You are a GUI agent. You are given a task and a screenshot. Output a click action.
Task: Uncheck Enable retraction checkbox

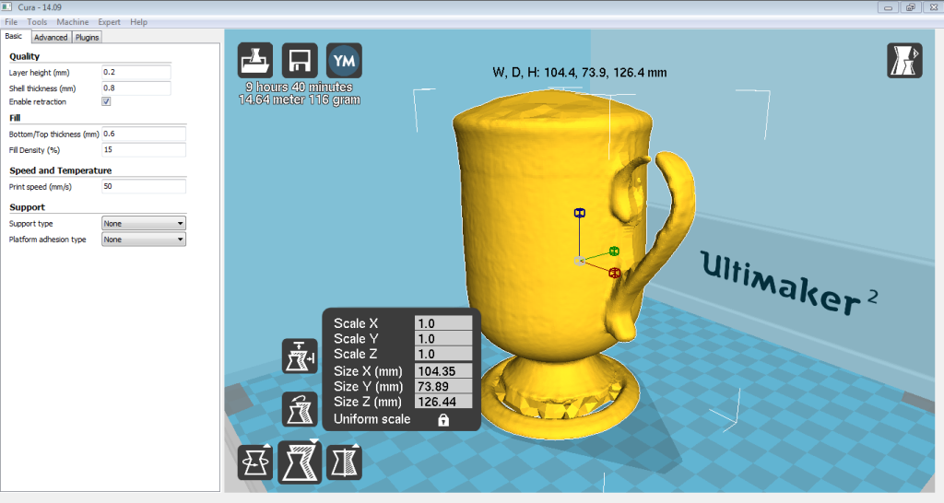pos(106,101)
